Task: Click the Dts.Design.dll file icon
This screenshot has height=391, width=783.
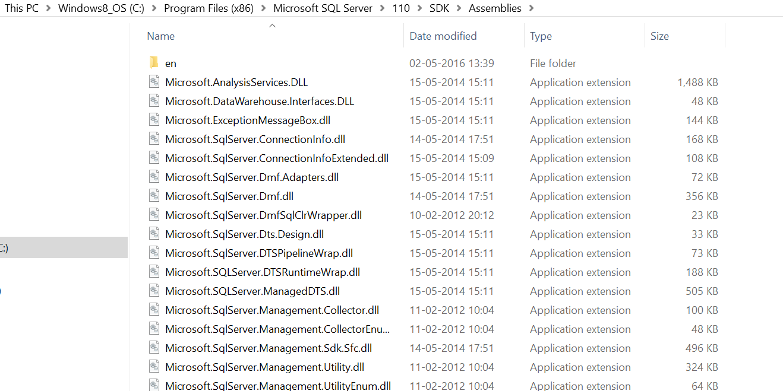Action: coord(154,234)
